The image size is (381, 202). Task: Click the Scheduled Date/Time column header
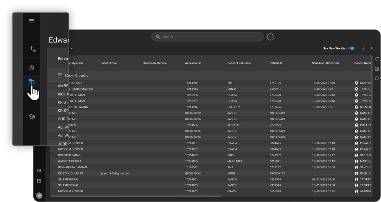(x=325, y=63)
